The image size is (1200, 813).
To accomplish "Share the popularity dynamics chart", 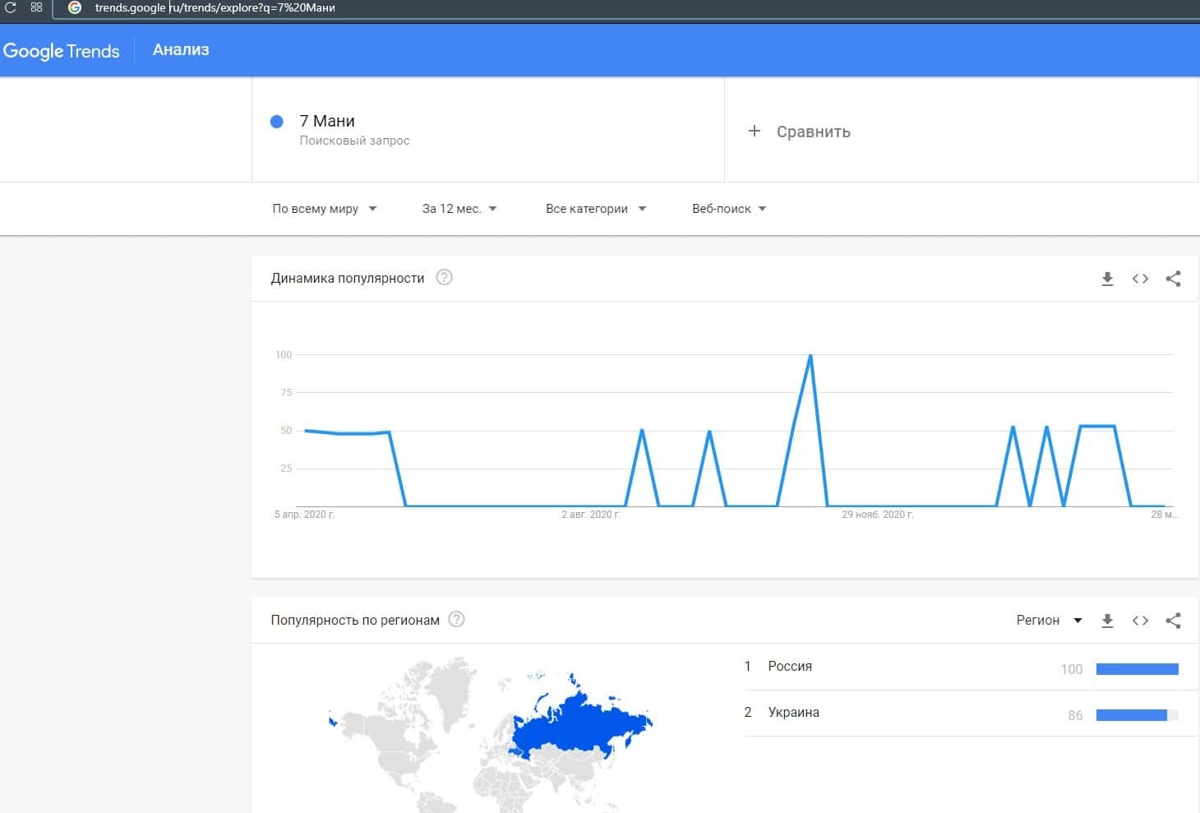I will (x=1173, y=279).
